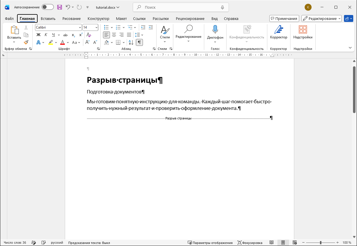This screenshot has width=357, height=246.
Task: Open Параметры отображения in status bar
Action: coord(210,243)
